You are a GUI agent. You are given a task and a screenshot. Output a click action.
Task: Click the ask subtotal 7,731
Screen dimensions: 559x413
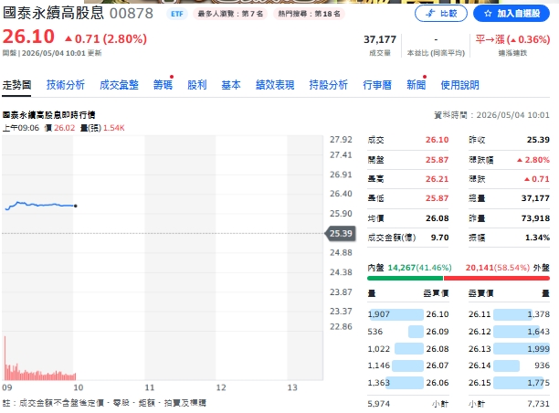[x=538, y=404]
